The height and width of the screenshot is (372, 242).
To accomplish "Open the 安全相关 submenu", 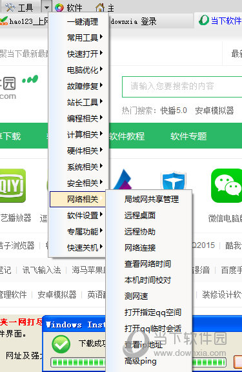I will coord(78,183).
